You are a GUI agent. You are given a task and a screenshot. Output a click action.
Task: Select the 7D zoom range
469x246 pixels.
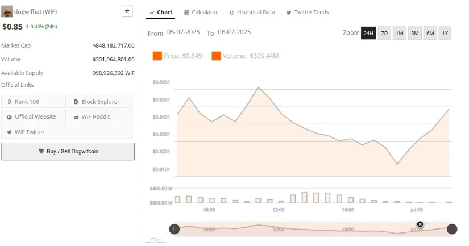(384, 33)
